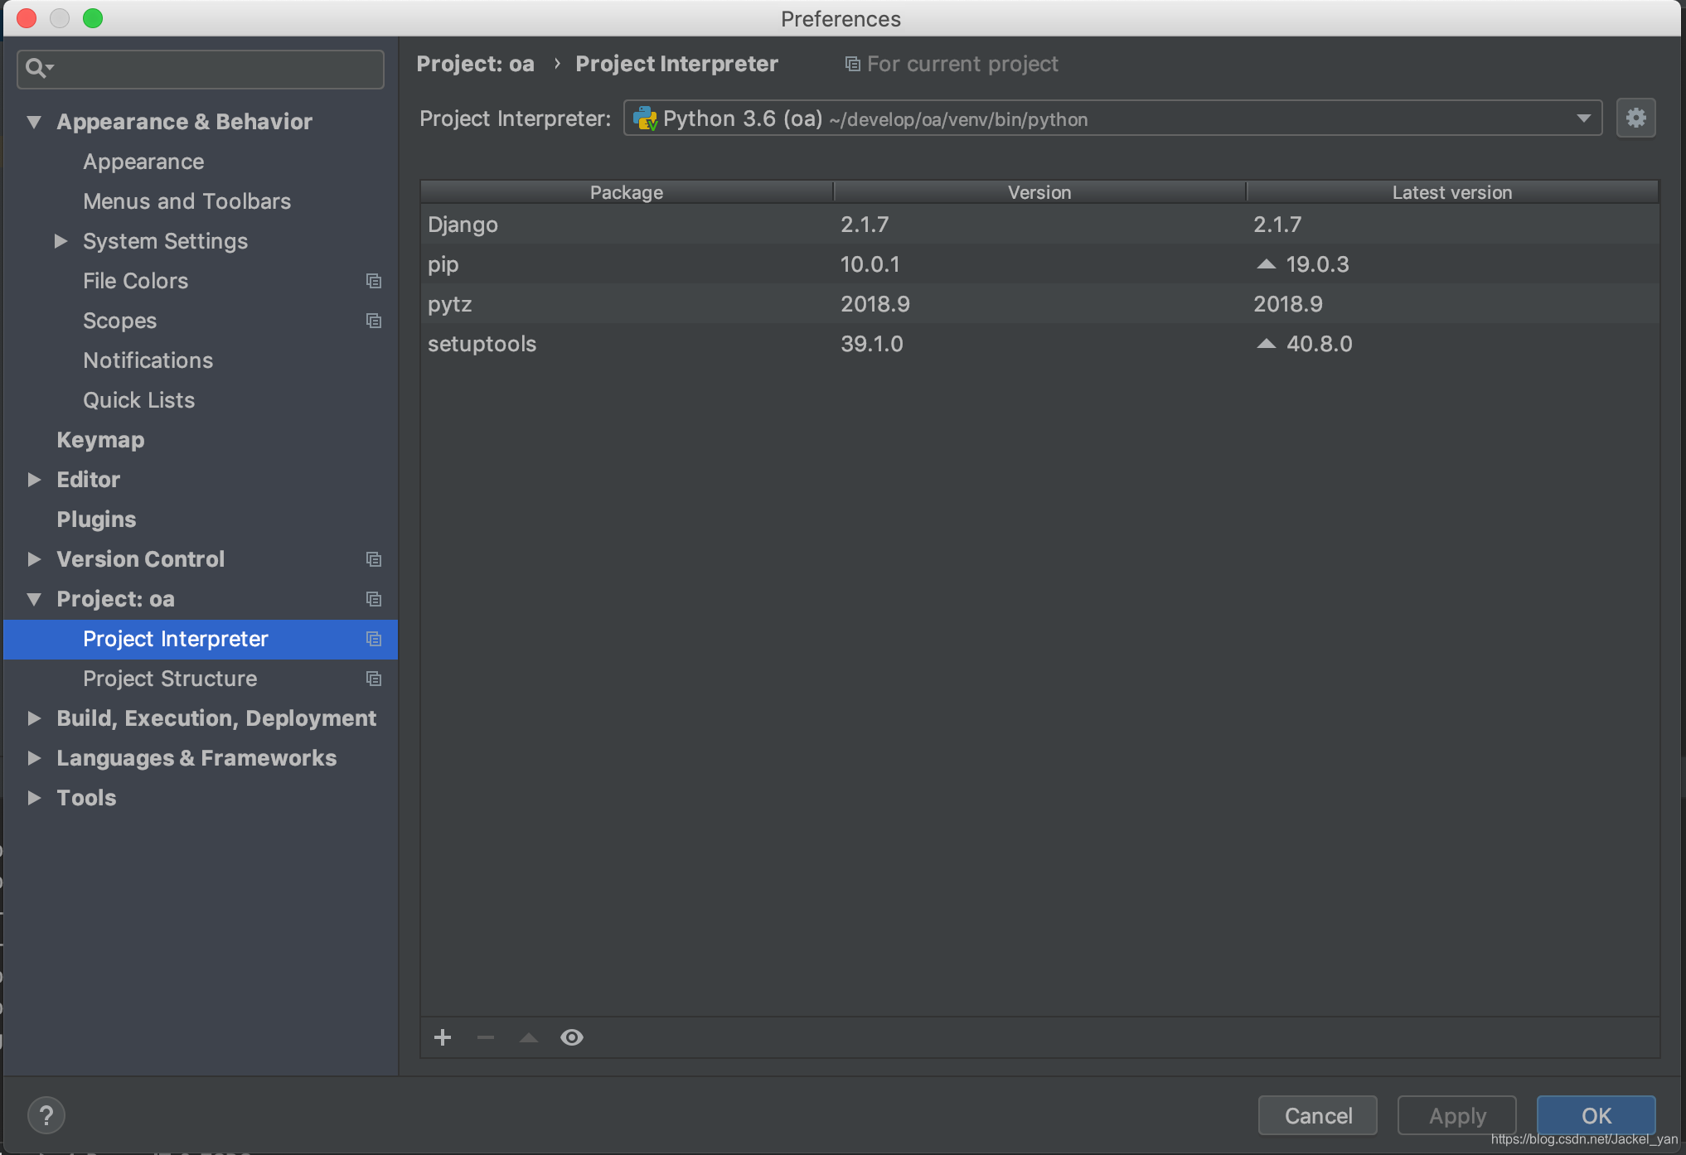Expand the Version Control section
1686x1155 pixels.
tap(34, 559)
